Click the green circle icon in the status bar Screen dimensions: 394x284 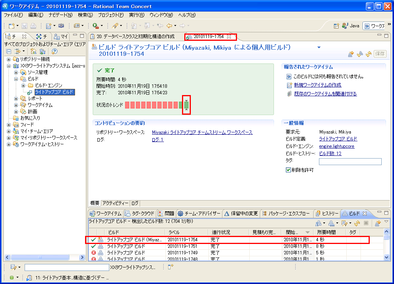point(12,278)
